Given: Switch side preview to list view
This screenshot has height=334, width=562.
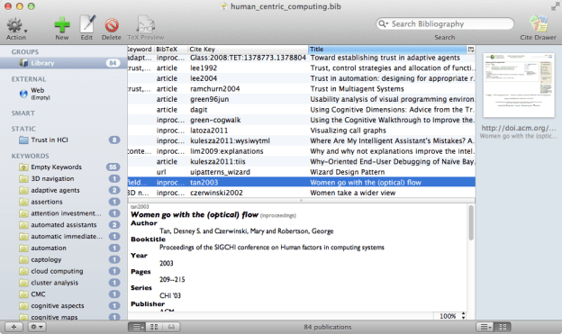Looking at the screenshot, I should [485, 327].
